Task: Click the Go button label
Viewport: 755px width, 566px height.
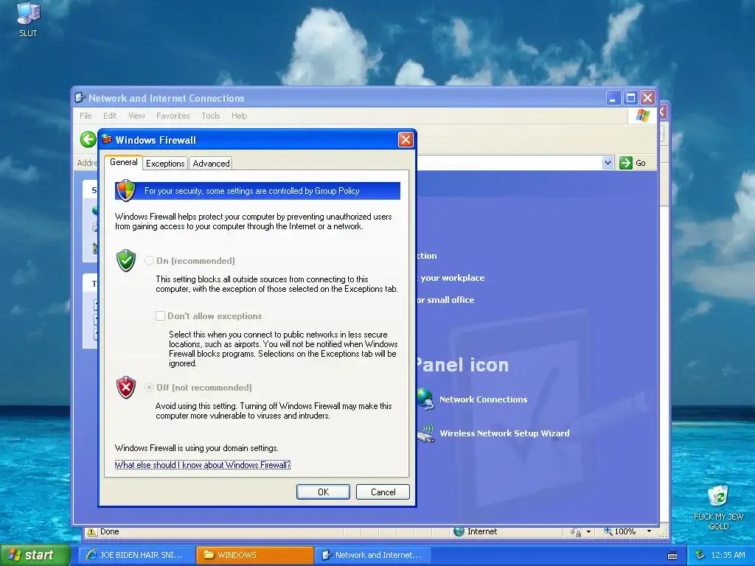Action: tap(641, 163)
